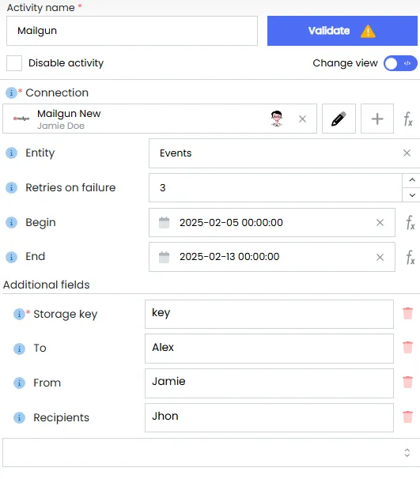This screenshot has width=420, height=479.
Task: Click the pencil icon to edit the connection
Action: [x=339, y=119]
